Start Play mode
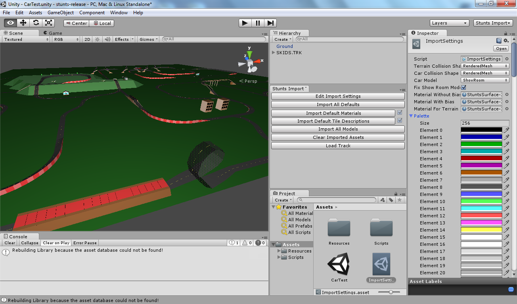Image resolution: width=517 pixels, height=304 pixels. [245, 23]
